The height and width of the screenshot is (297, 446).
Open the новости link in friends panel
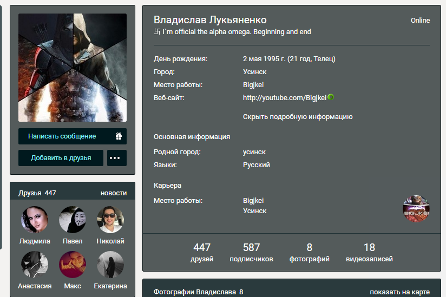click(114, 193)
